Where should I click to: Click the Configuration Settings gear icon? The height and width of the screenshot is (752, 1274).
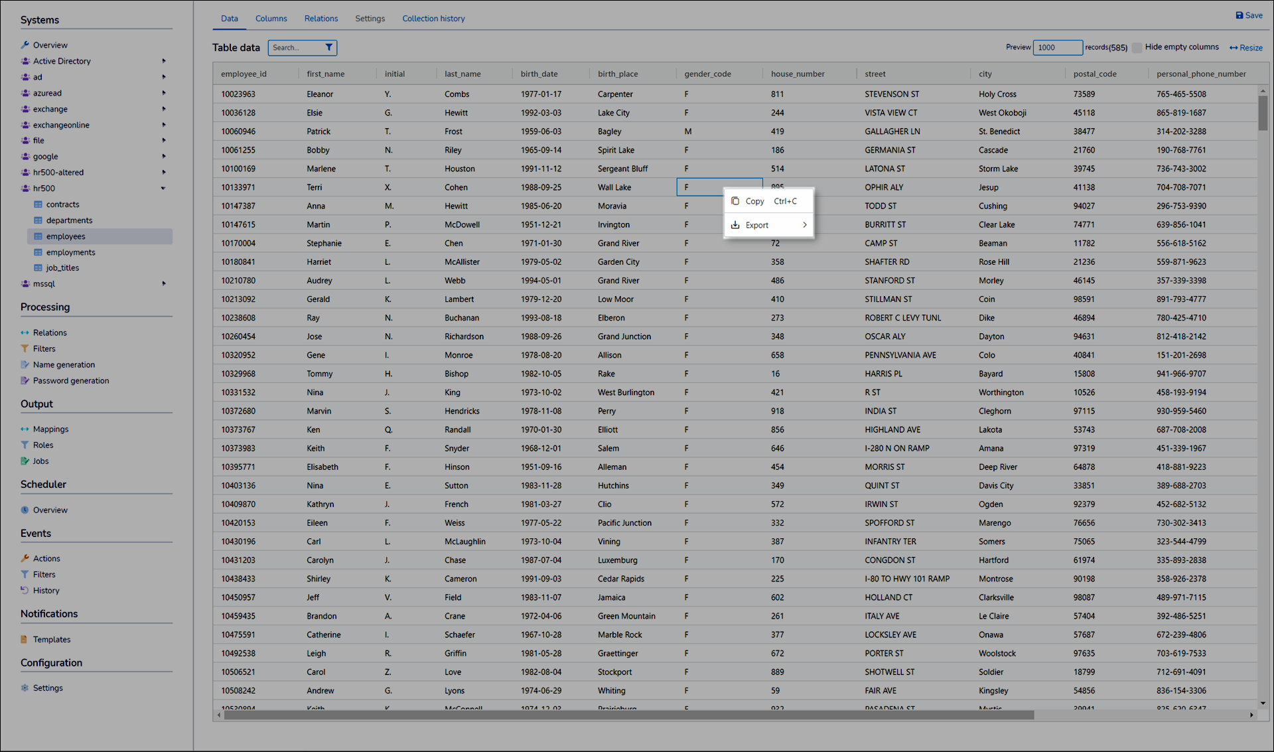[25, 688]
